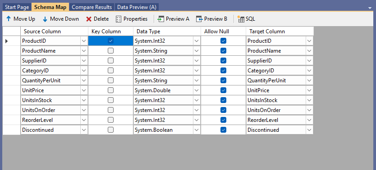The image size is (376, 170).
Task: Open Data Type dropdown for UnitPrice
Action: tap(197, 90)
